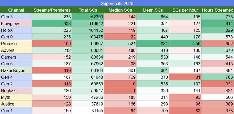Select Gen 1 hours streamed 378

point(218,111)
